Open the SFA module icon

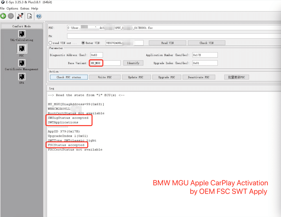click(22, 77)
